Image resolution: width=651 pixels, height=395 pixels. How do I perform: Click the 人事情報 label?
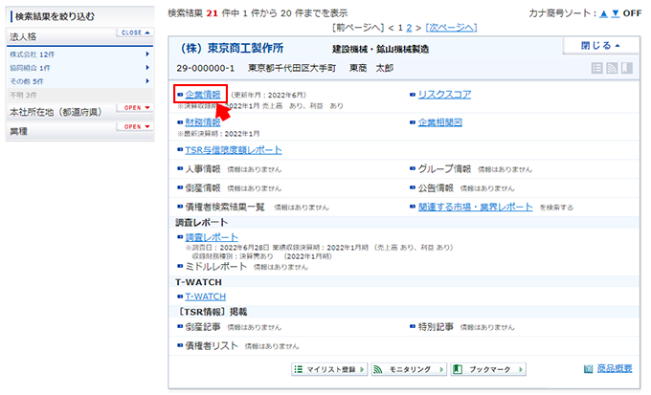coord(203,169)
